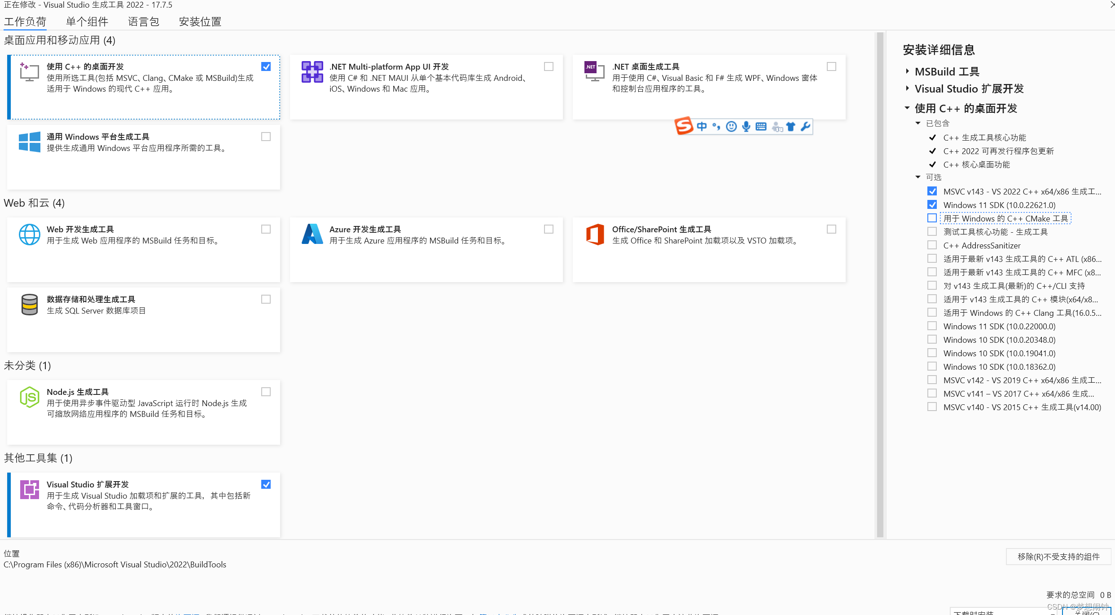Enable 用于 Windows 的 C++ CMake 工具
1115x615 pixels.
click(x=932, y=218)
